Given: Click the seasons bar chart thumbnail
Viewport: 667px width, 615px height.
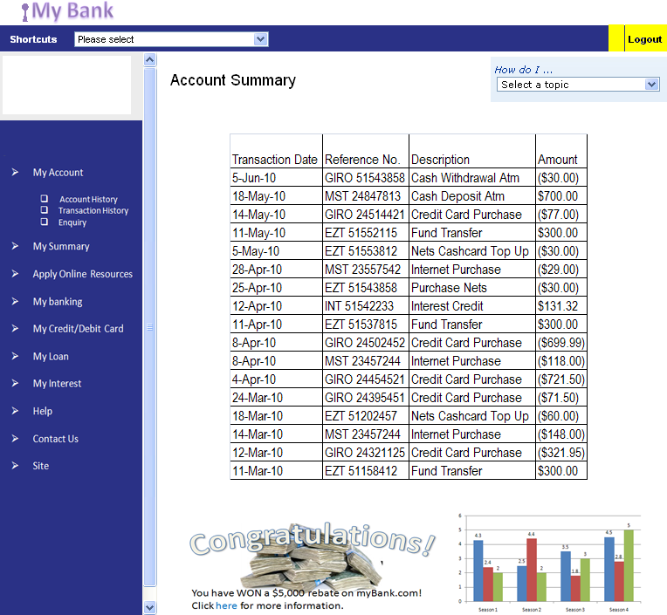Looking at the screenshot, I should coord(549,563).
